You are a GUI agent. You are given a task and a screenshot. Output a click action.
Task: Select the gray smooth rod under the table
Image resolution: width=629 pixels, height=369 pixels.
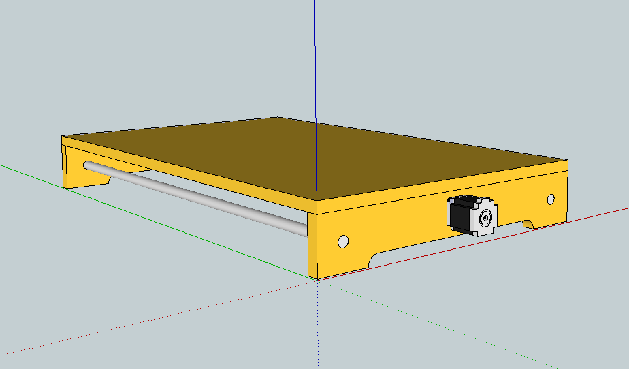[195, 198]
